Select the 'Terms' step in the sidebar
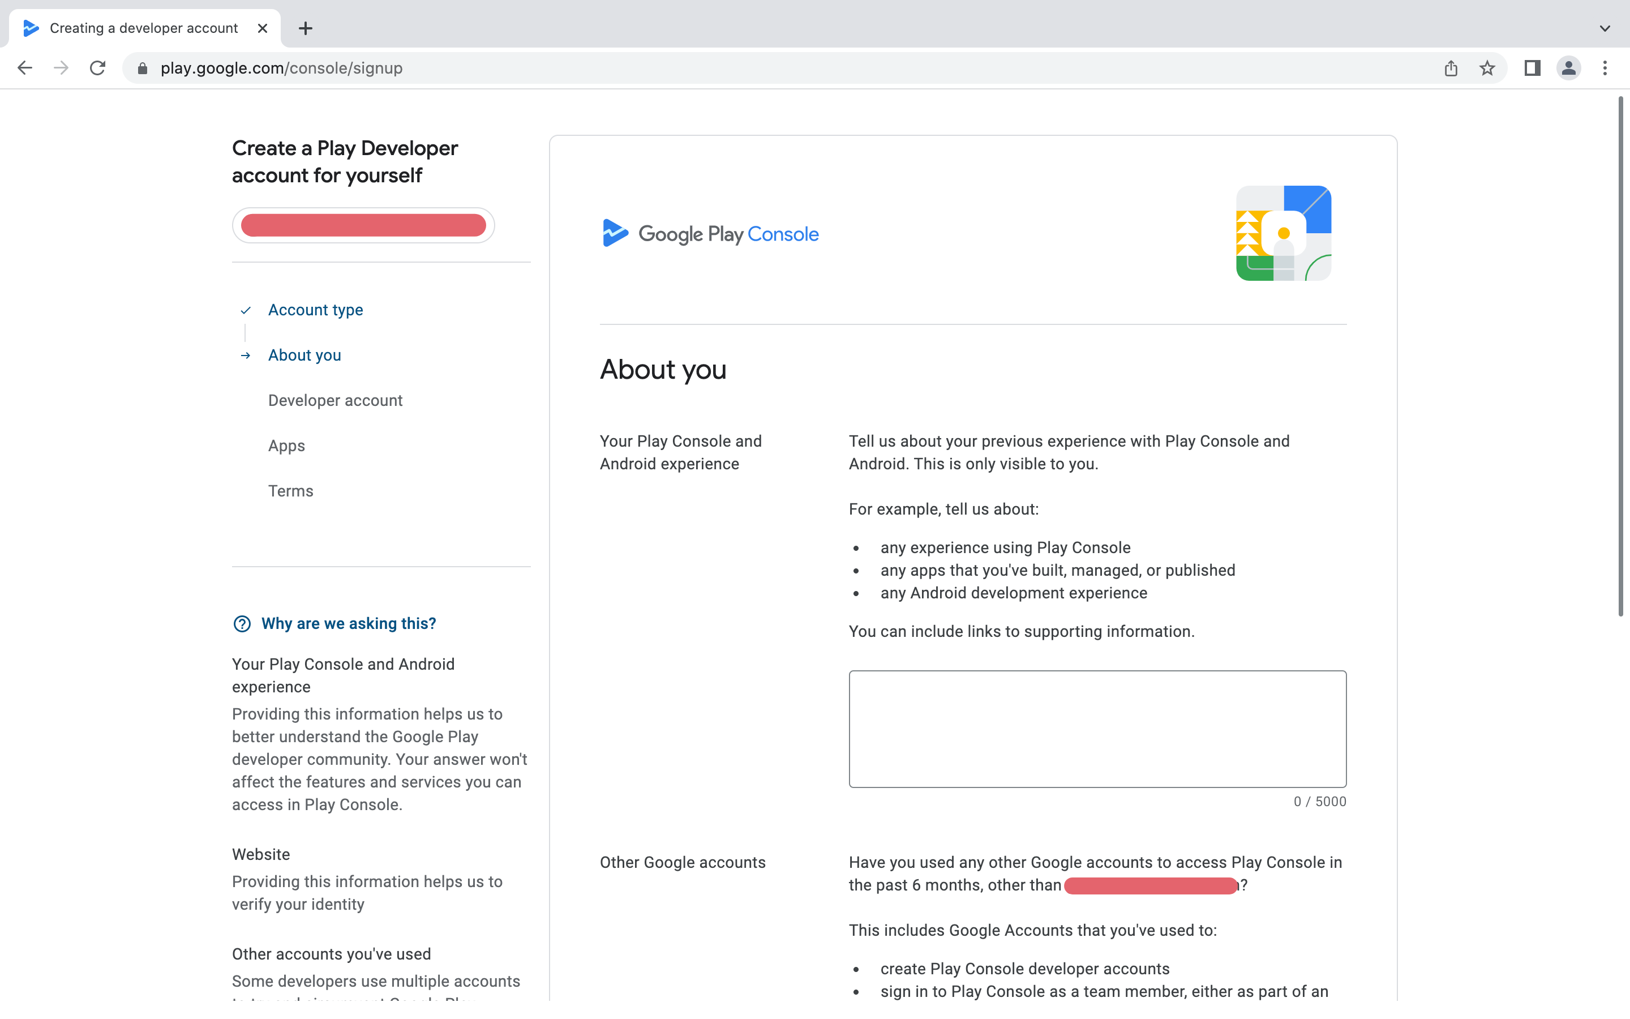 [290, 491]
